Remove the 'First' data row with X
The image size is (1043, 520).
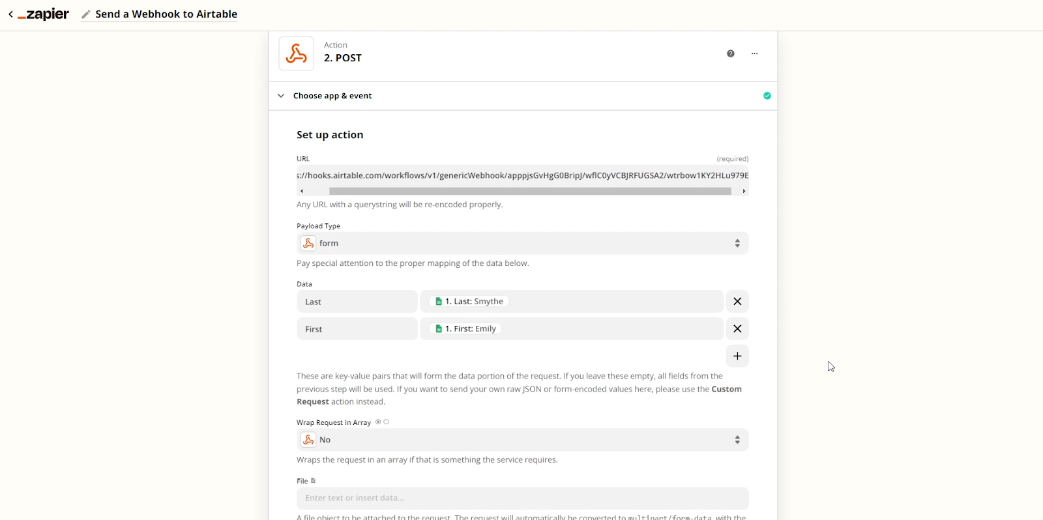point(737,329)
